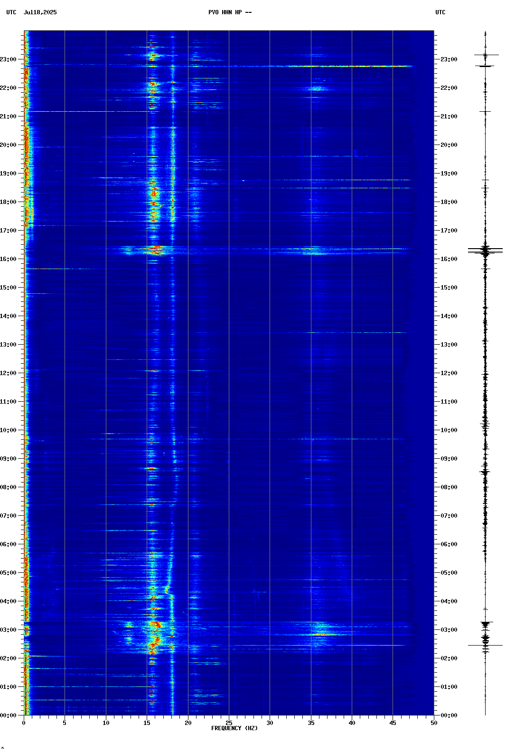Click 00:00 on the left time axis

(9, 715)
